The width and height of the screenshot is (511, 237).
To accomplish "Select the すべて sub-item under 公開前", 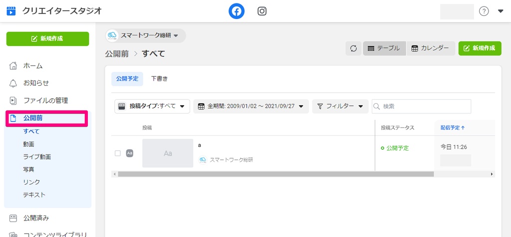I will pos(31,131).
